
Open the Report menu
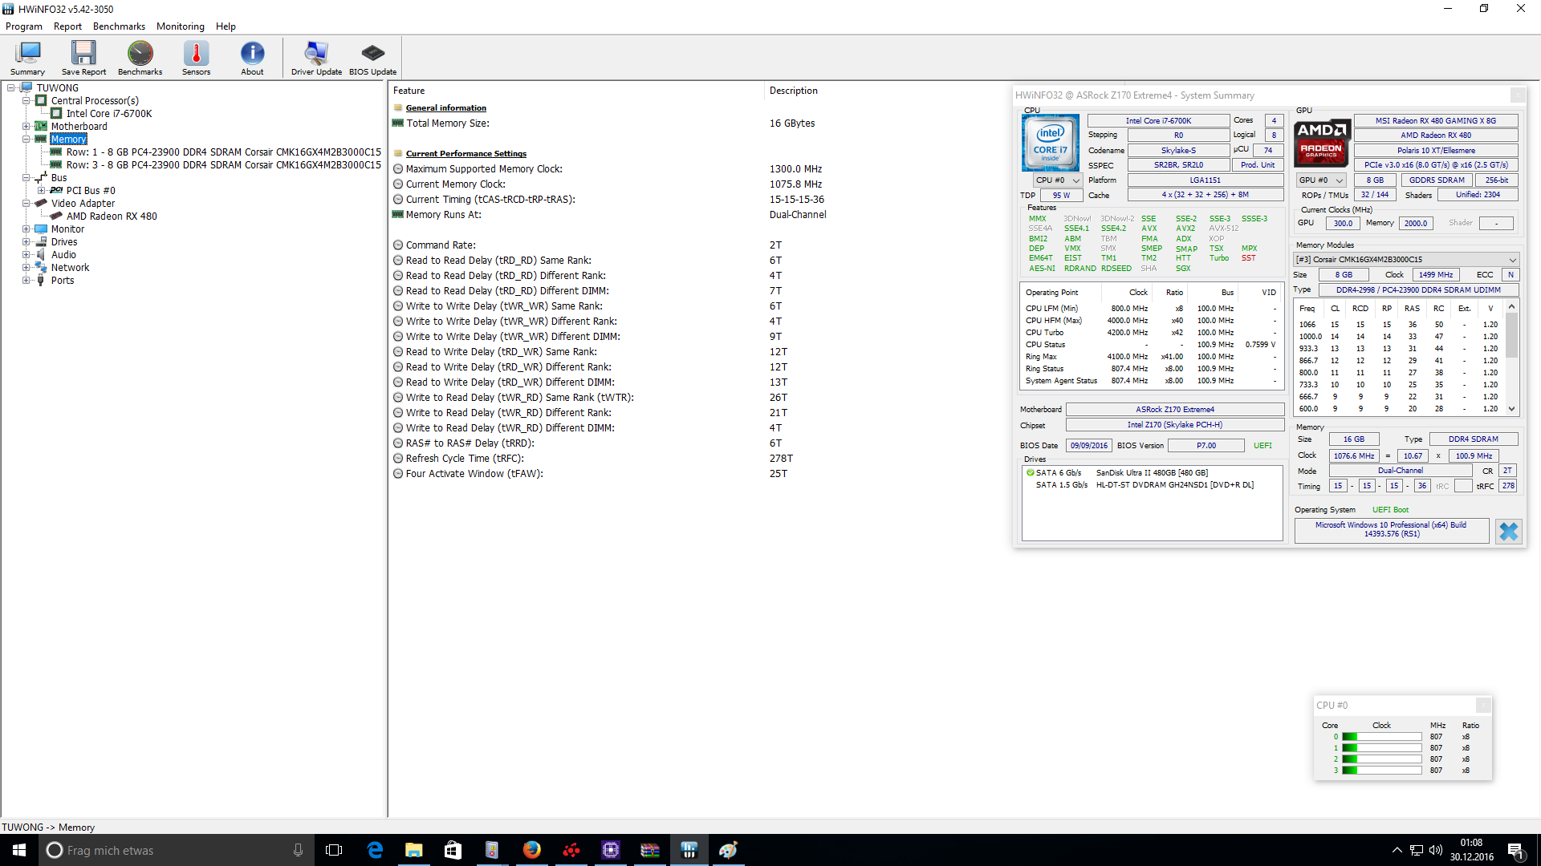(67, 26)
